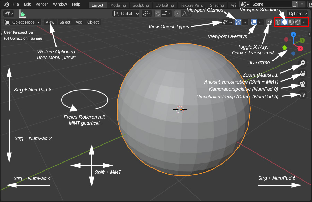
Task: Toggle camera view with the camera icon
Action: click(303, 84)
